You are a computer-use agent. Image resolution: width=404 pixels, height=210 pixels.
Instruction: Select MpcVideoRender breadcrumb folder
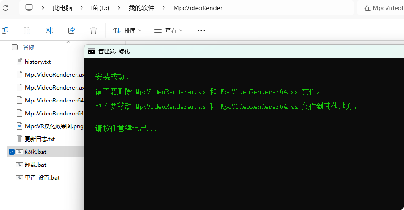point(198,8)
